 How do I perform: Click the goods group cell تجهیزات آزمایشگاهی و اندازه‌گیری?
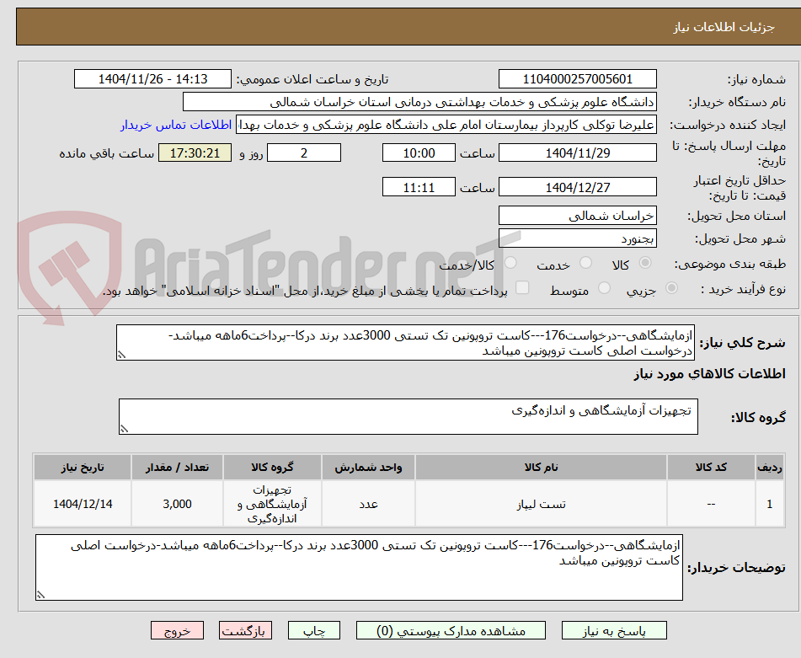(272, 504)
